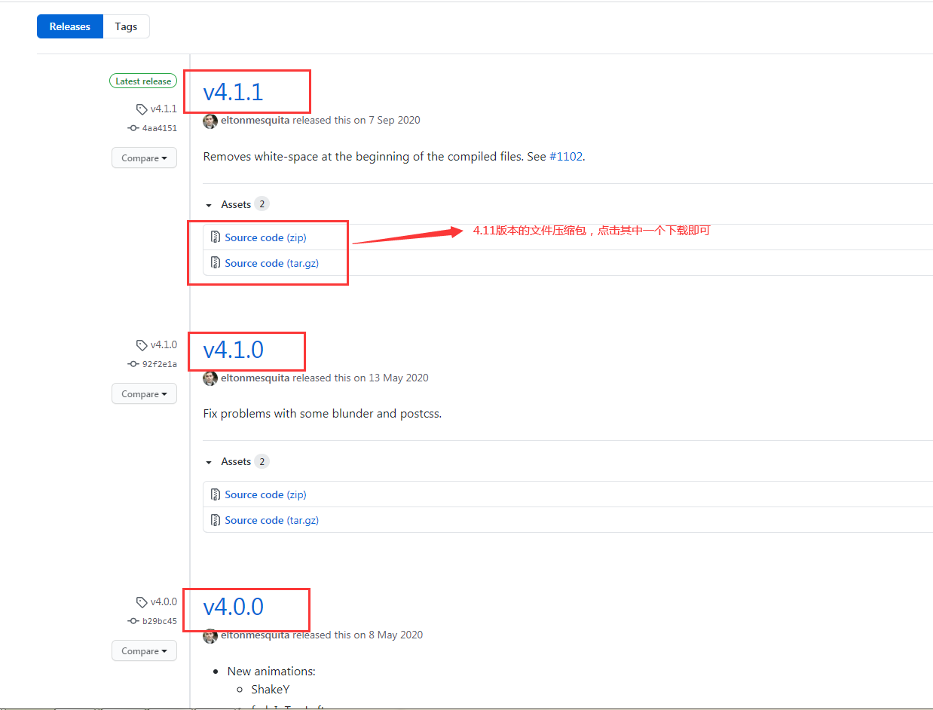Click tar.gz file icon under v4.1.0 assets
This screenshot has height=710, width=933.
215,520
